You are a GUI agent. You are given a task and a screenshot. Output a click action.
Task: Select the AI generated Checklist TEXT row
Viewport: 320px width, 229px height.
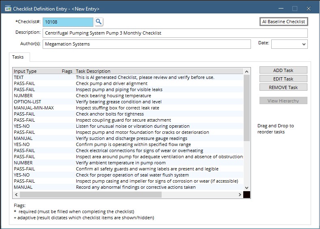tap(128, 77)
